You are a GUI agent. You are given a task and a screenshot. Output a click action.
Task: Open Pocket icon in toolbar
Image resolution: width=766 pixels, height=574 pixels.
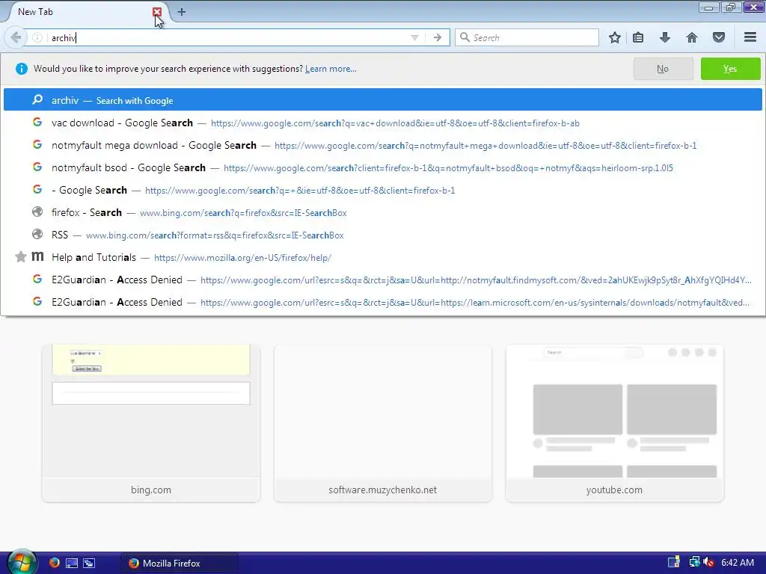(719, 37)
